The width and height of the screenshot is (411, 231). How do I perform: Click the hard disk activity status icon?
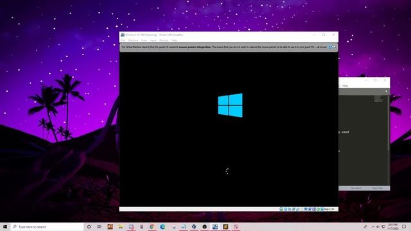tap(281, 209)
